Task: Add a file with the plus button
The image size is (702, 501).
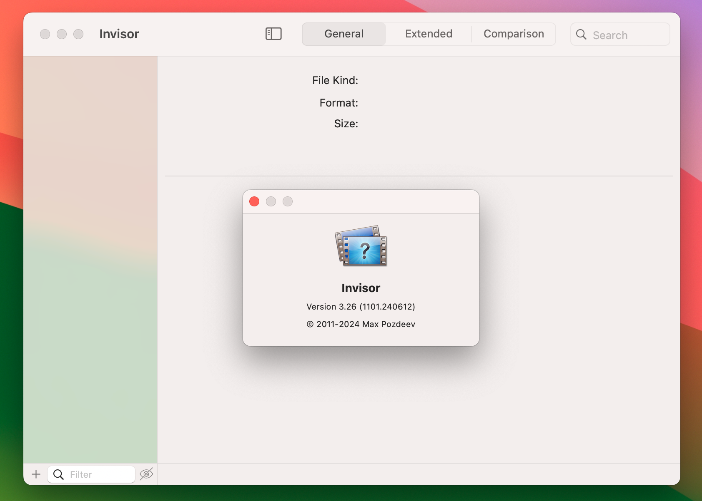Action: point(36,474)
